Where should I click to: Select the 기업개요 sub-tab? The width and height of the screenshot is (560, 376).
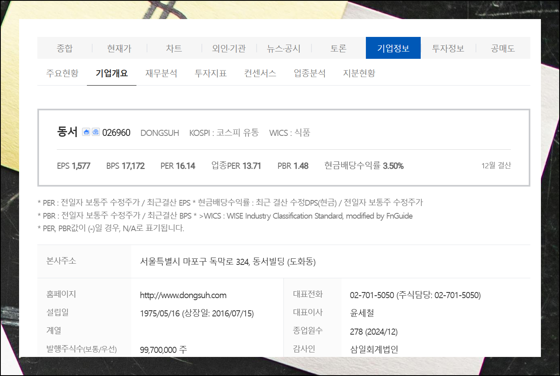coord(112,73)
